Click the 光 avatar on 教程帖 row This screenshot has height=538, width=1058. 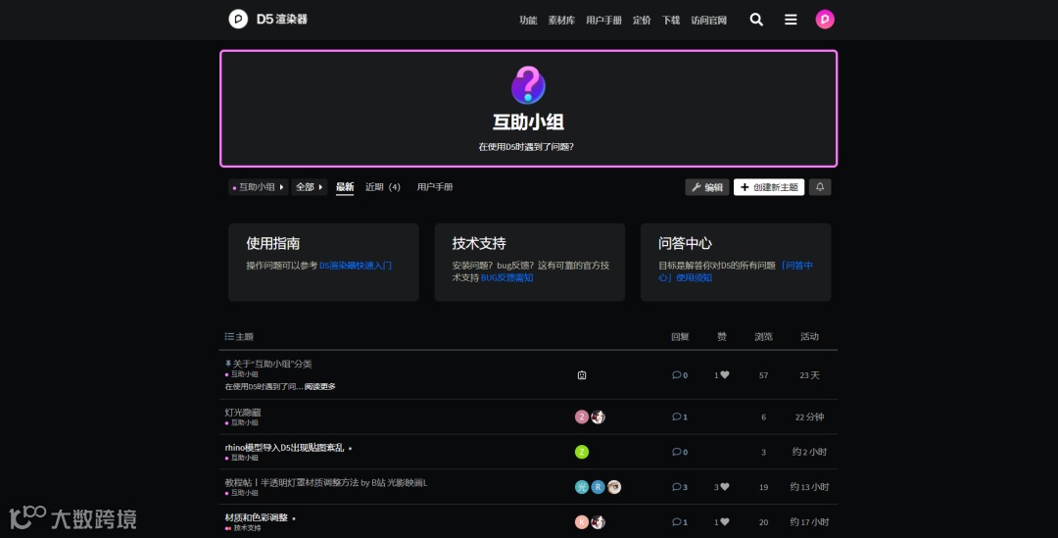click(x=582, y=487)
